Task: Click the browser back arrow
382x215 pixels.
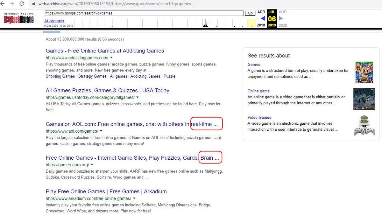Action: pyautogui.click(x=3, y=4)
